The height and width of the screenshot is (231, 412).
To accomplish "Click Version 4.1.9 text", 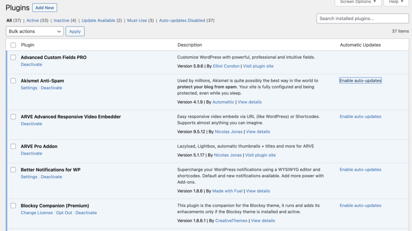I will pos(190,102).
